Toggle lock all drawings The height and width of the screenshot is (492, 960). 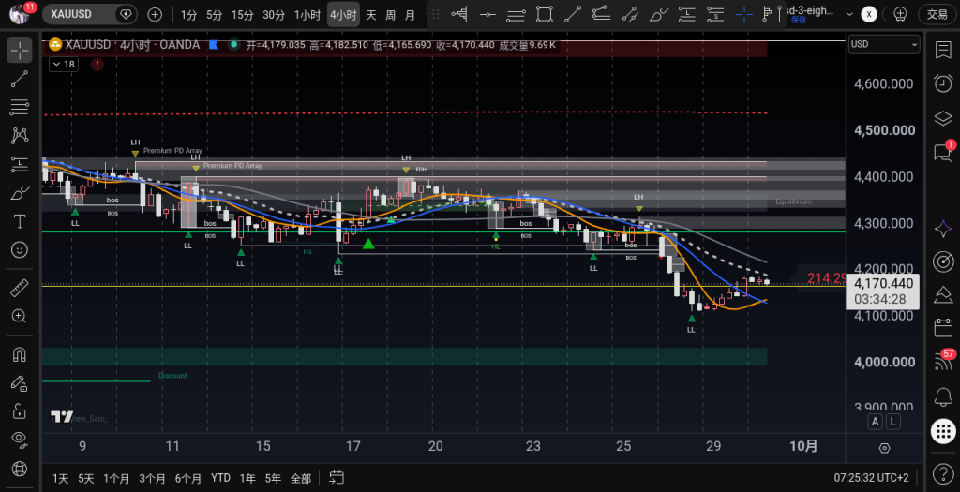point(20,410)
